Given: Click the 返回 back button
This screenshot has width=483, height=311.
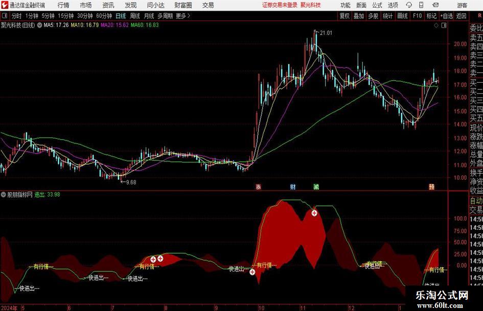Looking at the screenshot, I should coord(461,16).
